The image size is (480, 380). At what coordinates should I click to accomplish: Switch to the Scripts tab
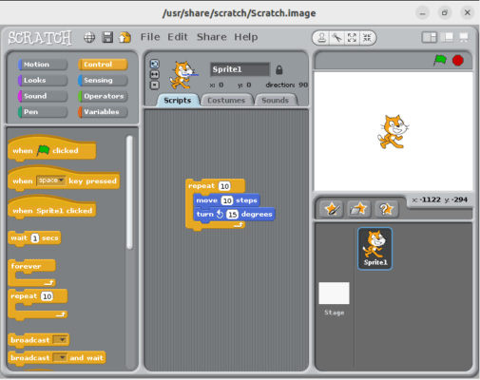178,100
